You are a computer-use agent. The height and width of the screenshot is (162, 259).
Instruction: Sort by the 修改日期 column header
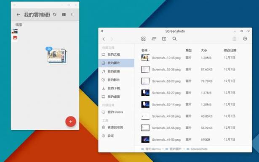point(230,50)
